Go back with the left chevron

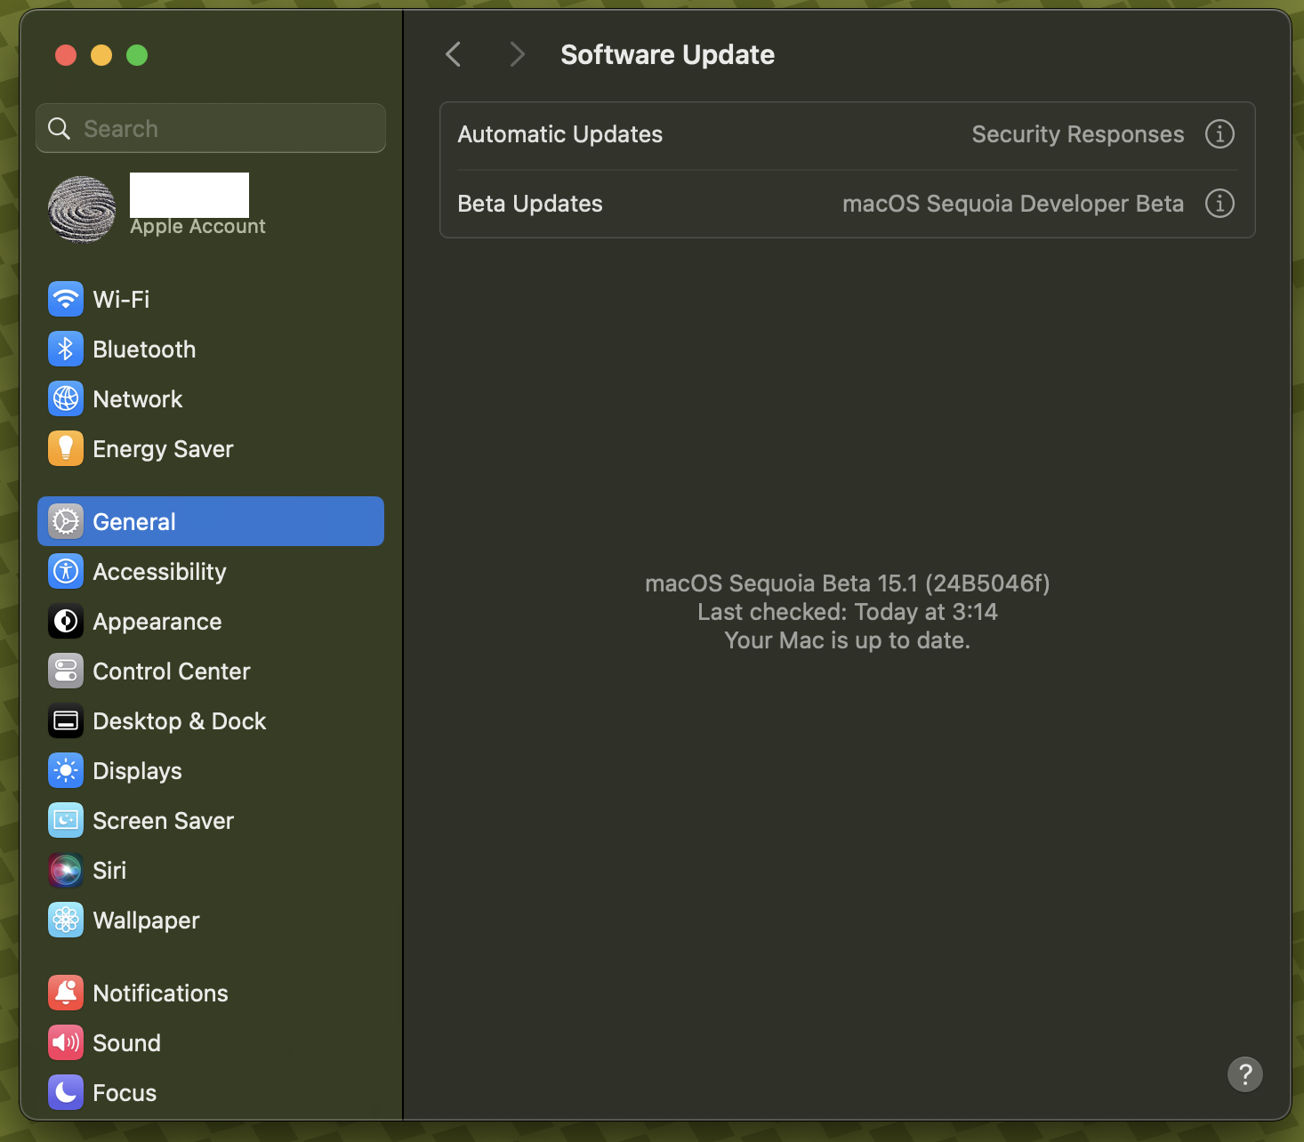pos(454,54)
